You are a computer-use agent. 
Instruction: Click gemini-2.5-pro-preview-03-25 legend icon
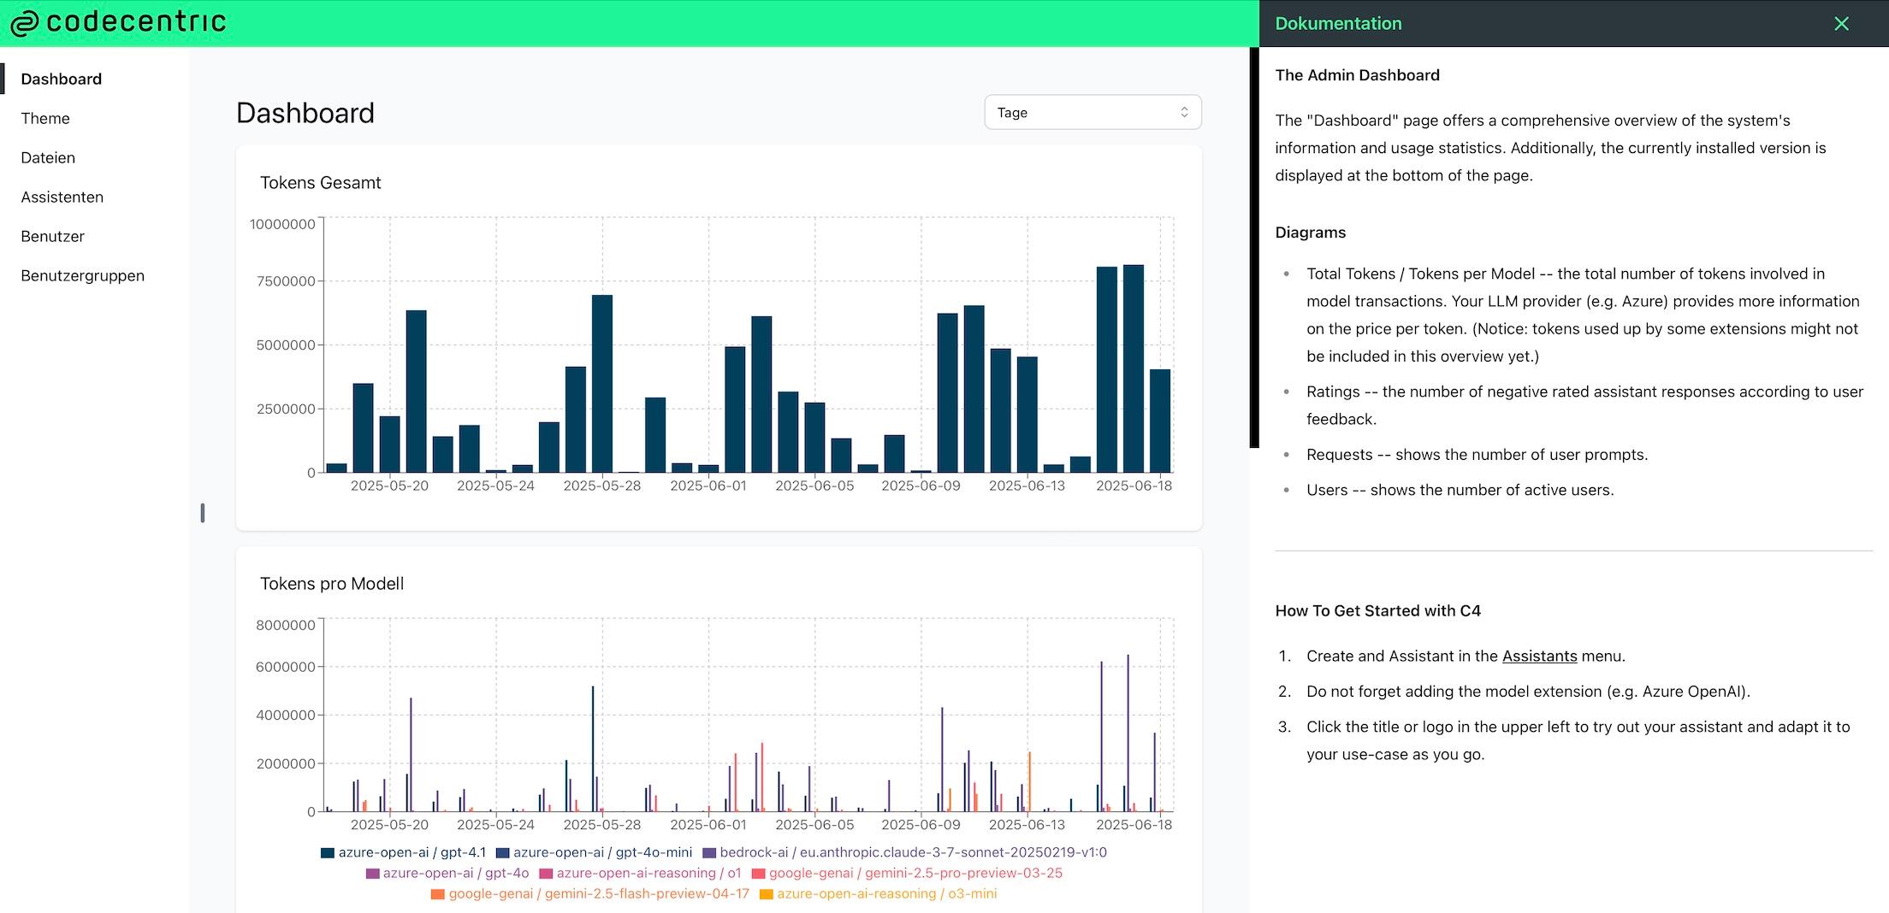click(758, 873)
